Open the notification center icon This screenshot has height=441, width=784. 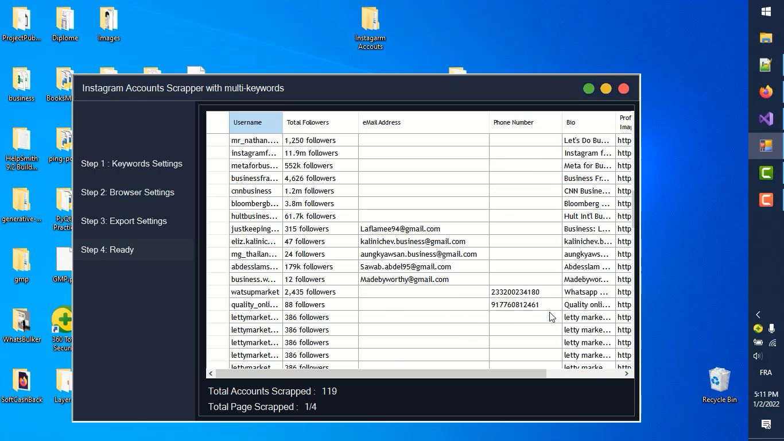click(766, 424)
